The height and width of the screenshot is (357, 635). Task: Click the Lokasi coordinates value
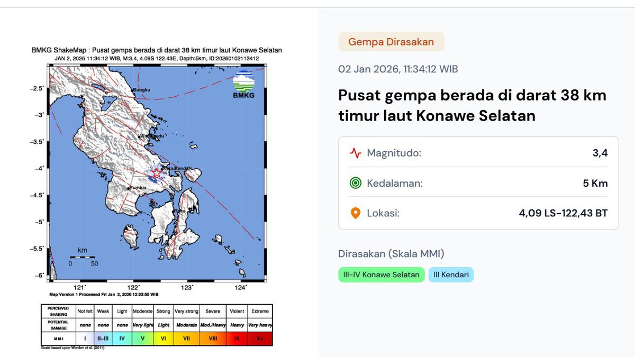tap(563, 214)
